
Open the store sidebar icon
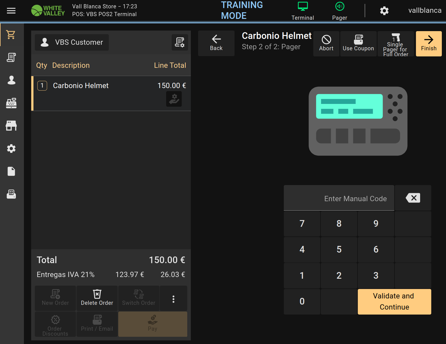11,126
